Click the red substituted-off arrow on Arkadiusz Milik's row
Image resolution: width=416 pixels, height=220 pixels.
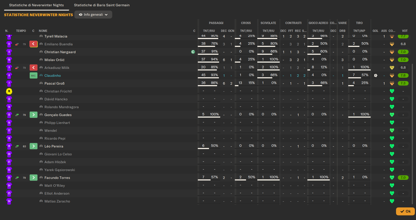click(33, 68)
